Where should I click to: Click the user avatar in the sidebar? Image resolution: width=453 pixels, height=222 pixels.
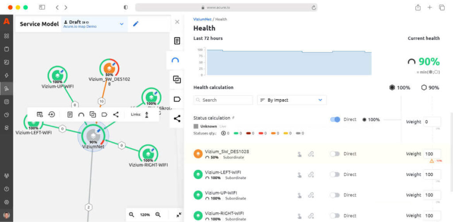click(x=6, y=215)
